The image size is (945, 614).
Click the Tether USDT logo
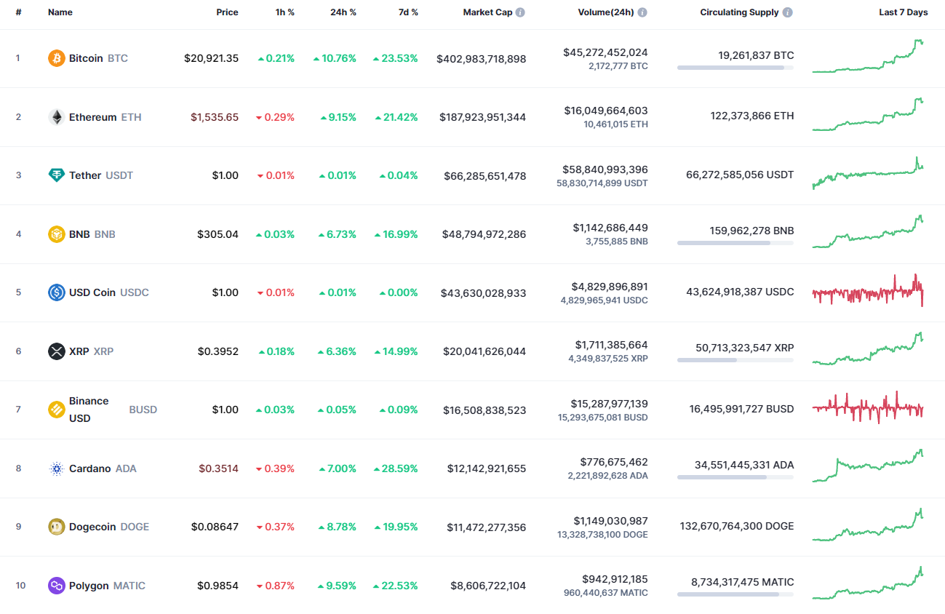click(x=56, y=175)
